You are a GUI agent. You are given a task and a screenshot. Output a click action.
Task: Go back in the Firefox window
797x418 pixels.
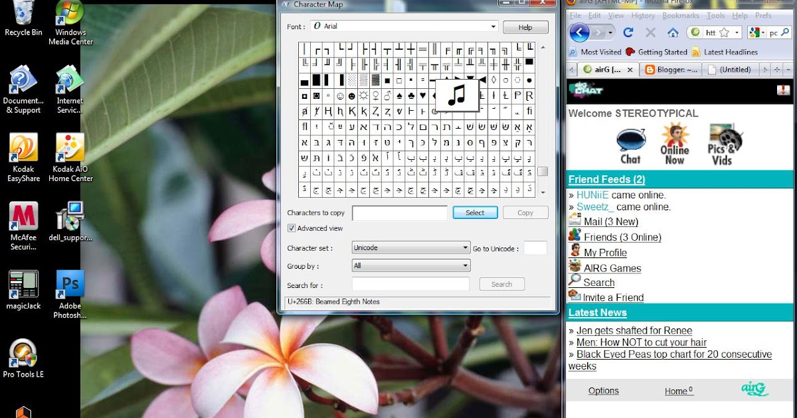579,32
